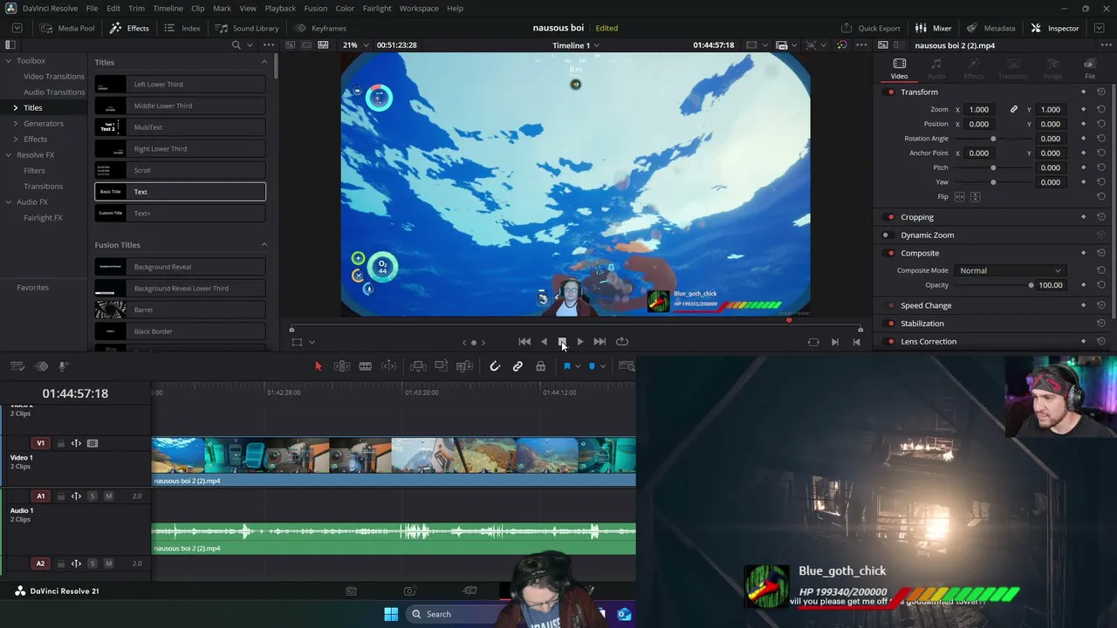Open the Timeline menu
Screen dimensions: 1117x628
tap(168, 8)
